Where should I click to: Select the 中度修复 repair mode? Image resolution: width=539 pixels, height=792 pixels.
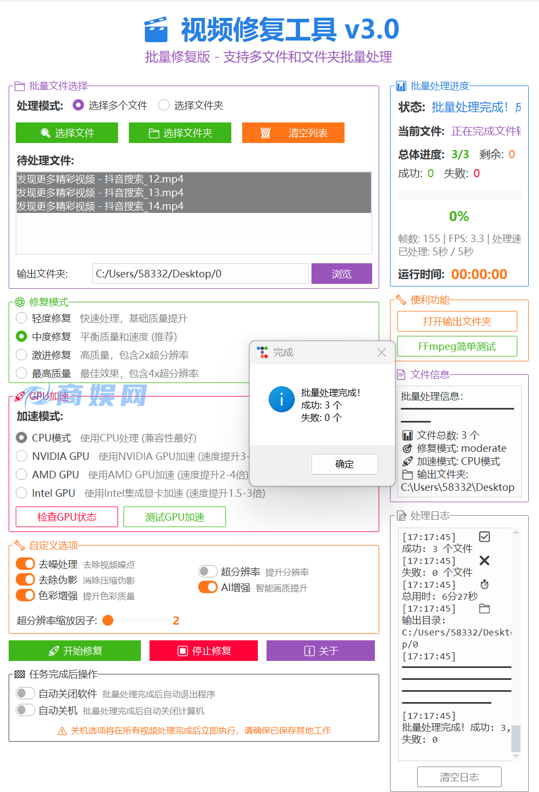pos(21,336)
